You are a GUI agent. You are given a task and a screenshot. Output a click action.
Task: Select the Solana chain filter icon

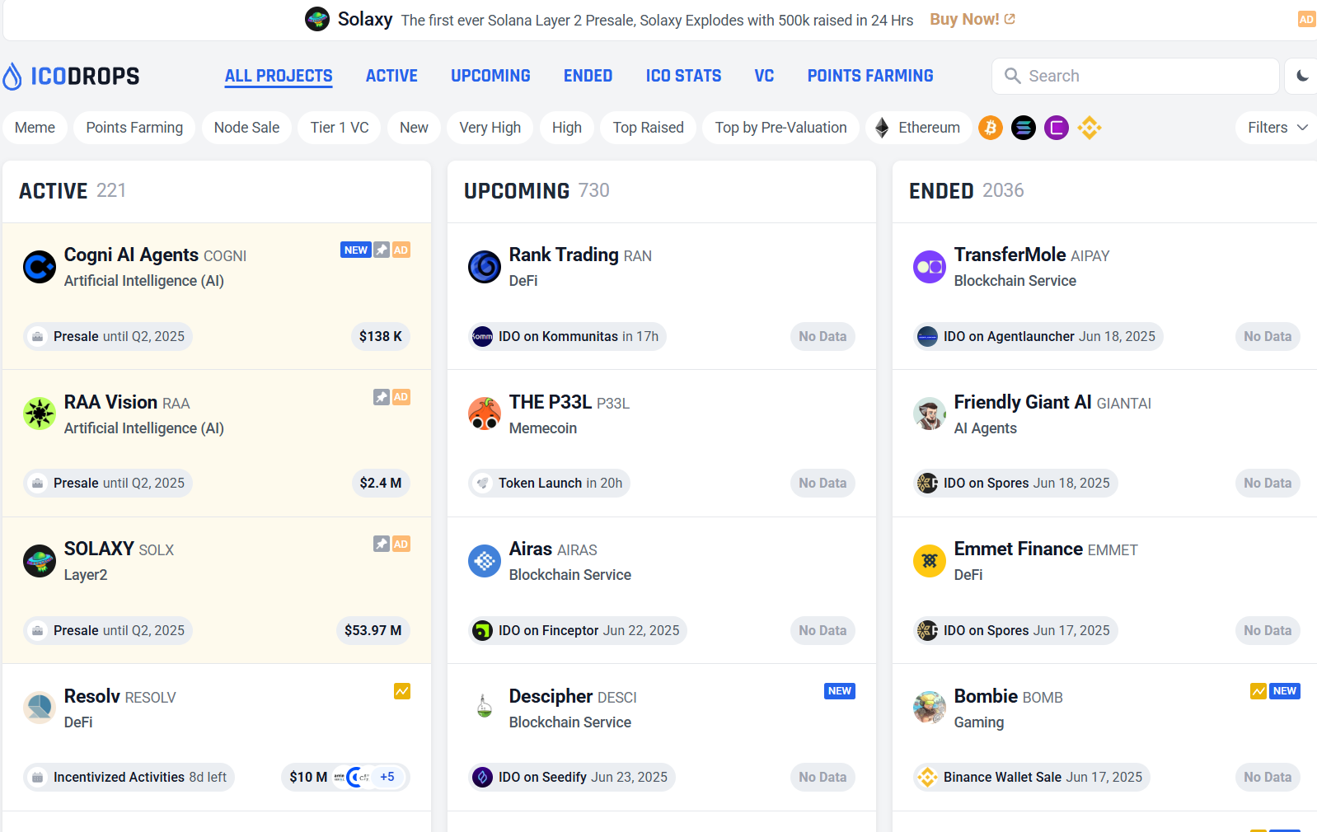(1023, 128)
